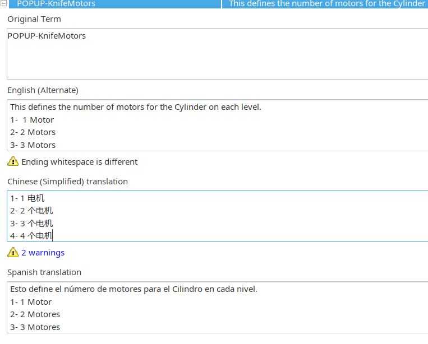Click the 'Original Term' label
The width and height of the screenshot is (428, 344).
[34, 19]
